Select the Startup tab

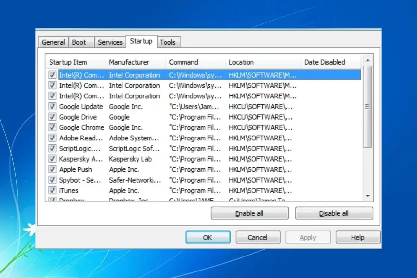(x=141, y=41)
